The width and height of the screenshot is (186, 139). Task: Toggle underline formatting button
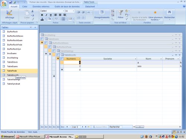click(x=51, y=15)
